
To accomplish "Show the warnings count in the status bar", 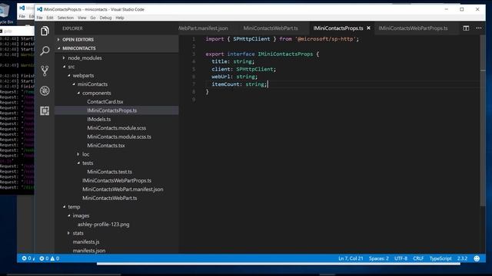I will (55, 258).
